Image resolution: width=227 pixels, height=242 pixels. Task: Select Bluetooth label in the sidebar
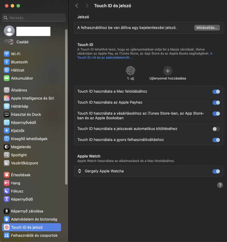(19, 62)
